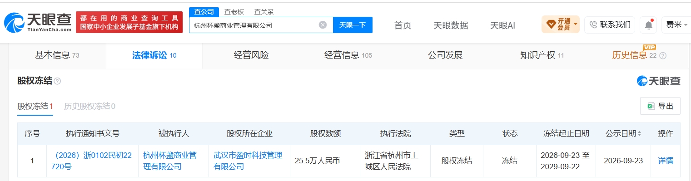Click the Excel icon on 导出 button
The height and width of the screenshot is (181, 691).
tap(651, 106)
